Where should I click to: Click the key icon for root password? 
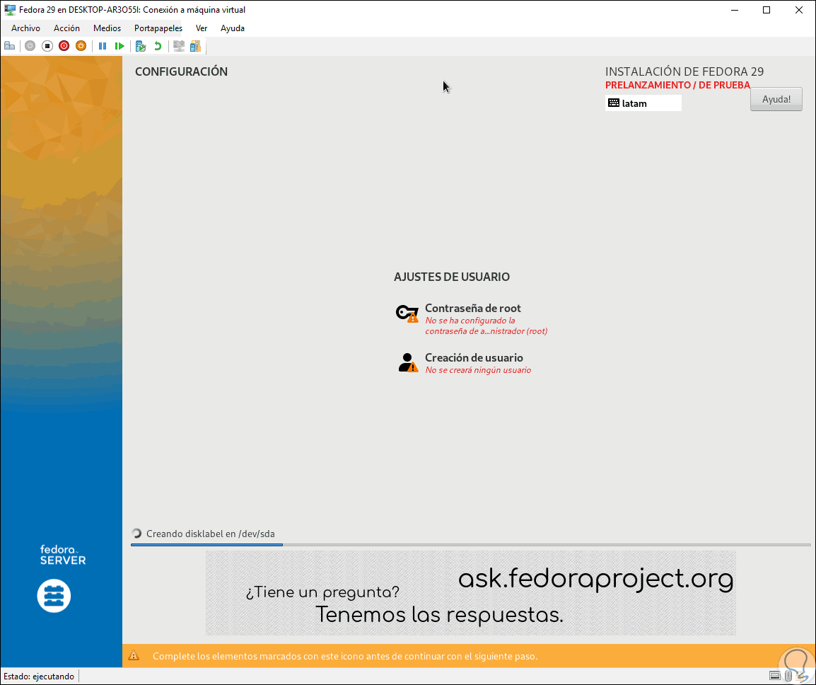(407, 313)
